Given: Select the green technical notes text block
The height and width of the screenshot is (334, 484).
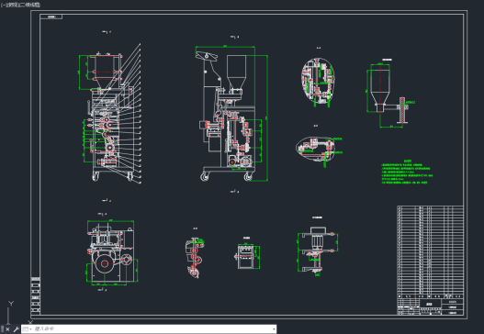Looking at the screenshot, I should [407, 172].
